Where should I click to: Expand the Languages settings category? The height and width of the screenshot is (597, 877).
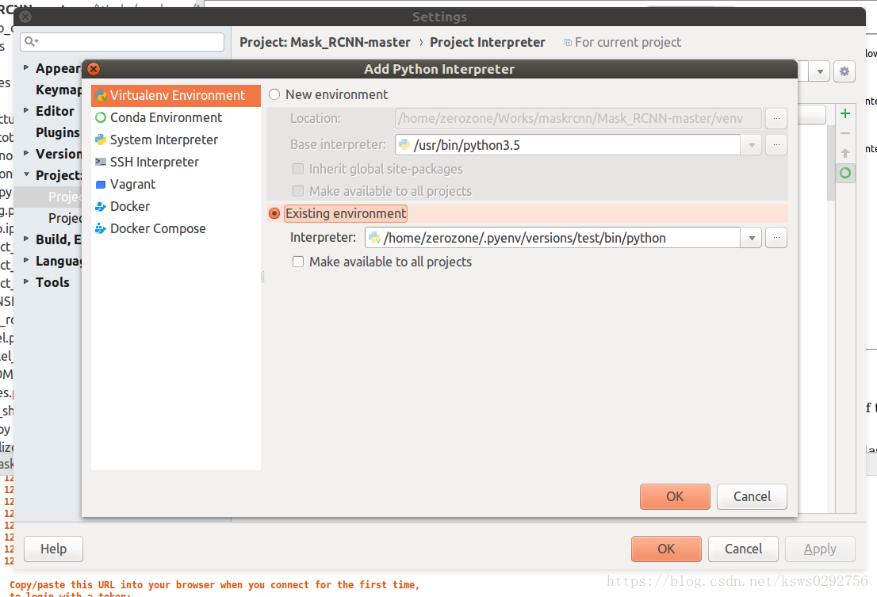25,260
